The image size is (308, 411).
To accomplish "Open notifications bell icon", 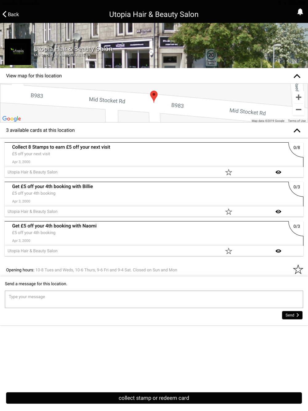I will tap(300, 12).
